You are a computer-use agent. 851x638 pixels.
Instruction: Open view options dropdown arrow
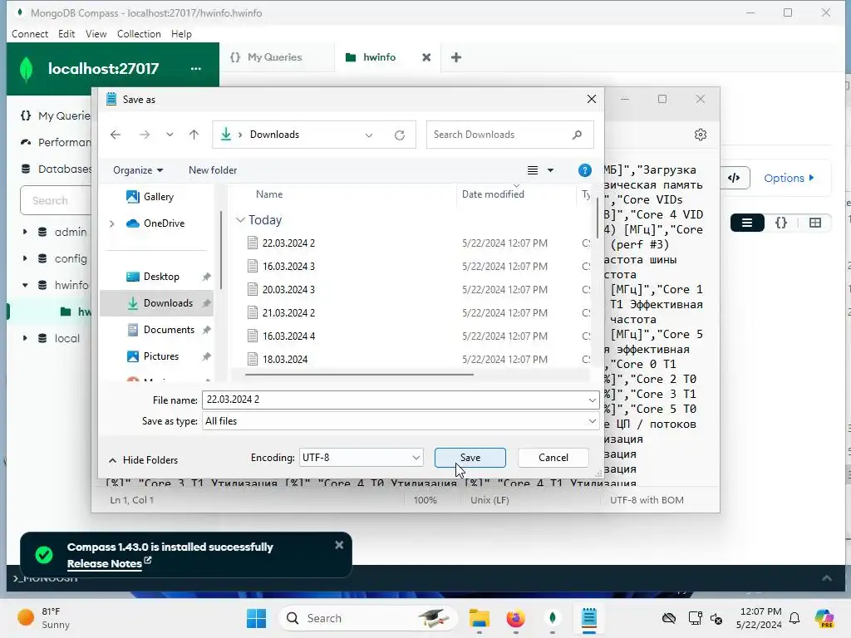(x=550, y=170)
